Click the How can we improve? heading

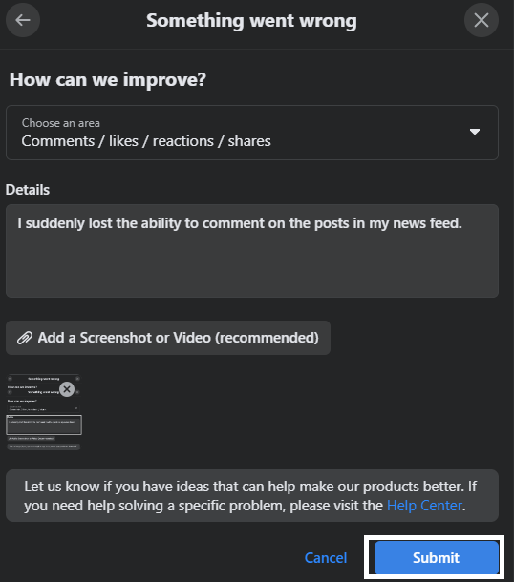pos(107,79)
